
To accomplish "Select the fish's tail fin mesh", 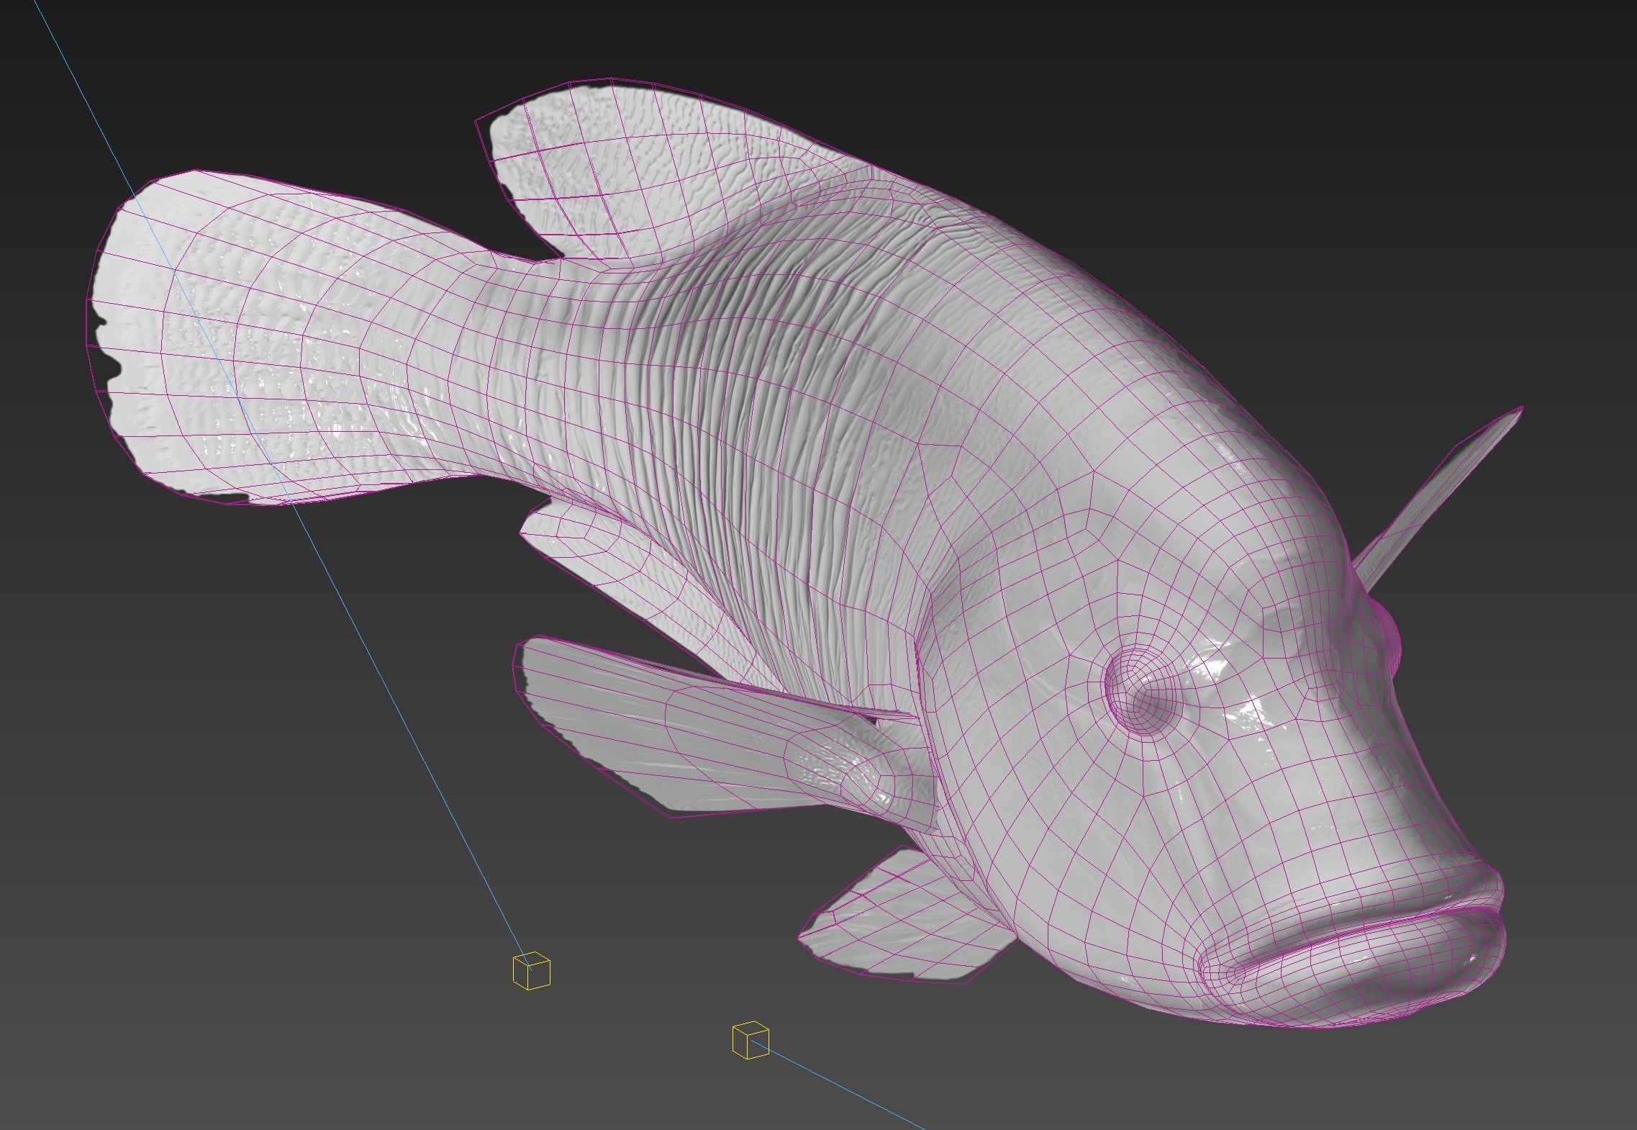I will tap(288, 338).
